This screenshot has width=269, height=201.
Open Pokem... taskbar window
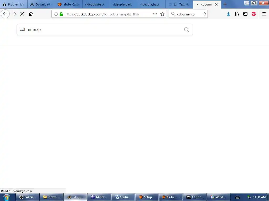pyautogui.click(x=28, y=197)
